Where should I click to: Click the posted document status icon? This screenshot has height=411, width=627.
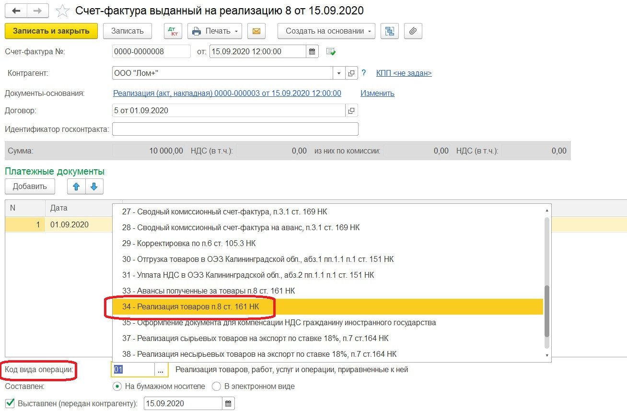[x=331, y=51]
